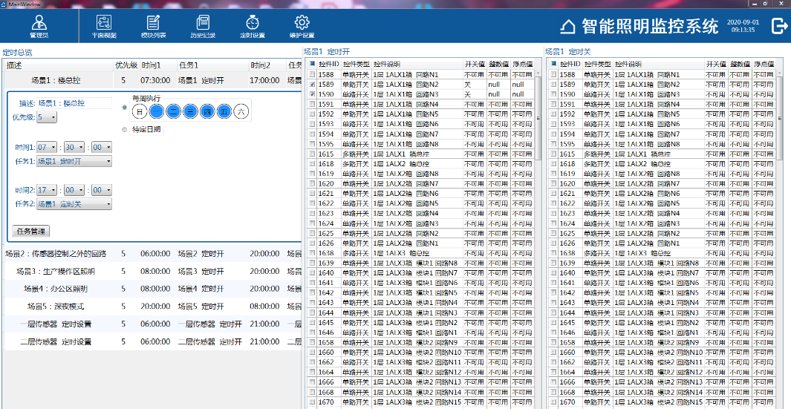Screen dimensions: 791x409
Task: Open the 优先级 priority dropdown
Action: [47, 117]
